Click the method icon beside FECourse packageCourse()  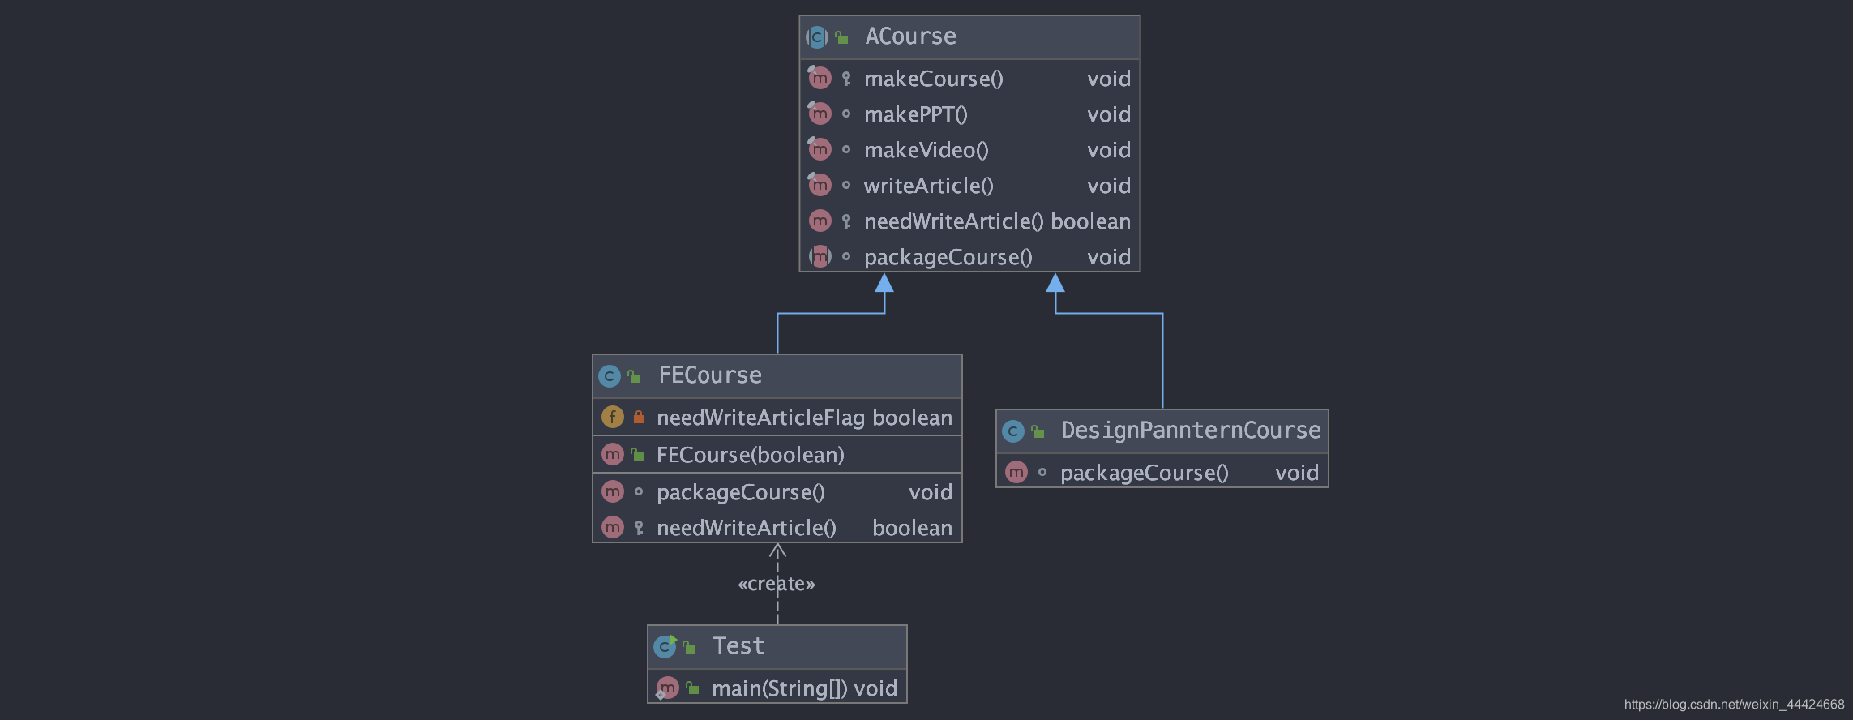pos(613,491)
